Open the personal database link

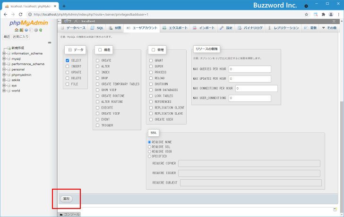[18, 69]
